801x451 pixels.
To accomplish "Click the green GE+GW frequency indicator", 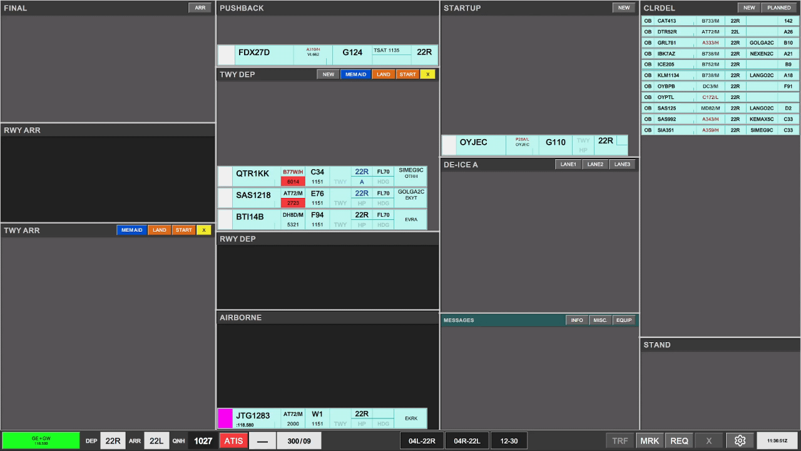I will pos(41,440).
